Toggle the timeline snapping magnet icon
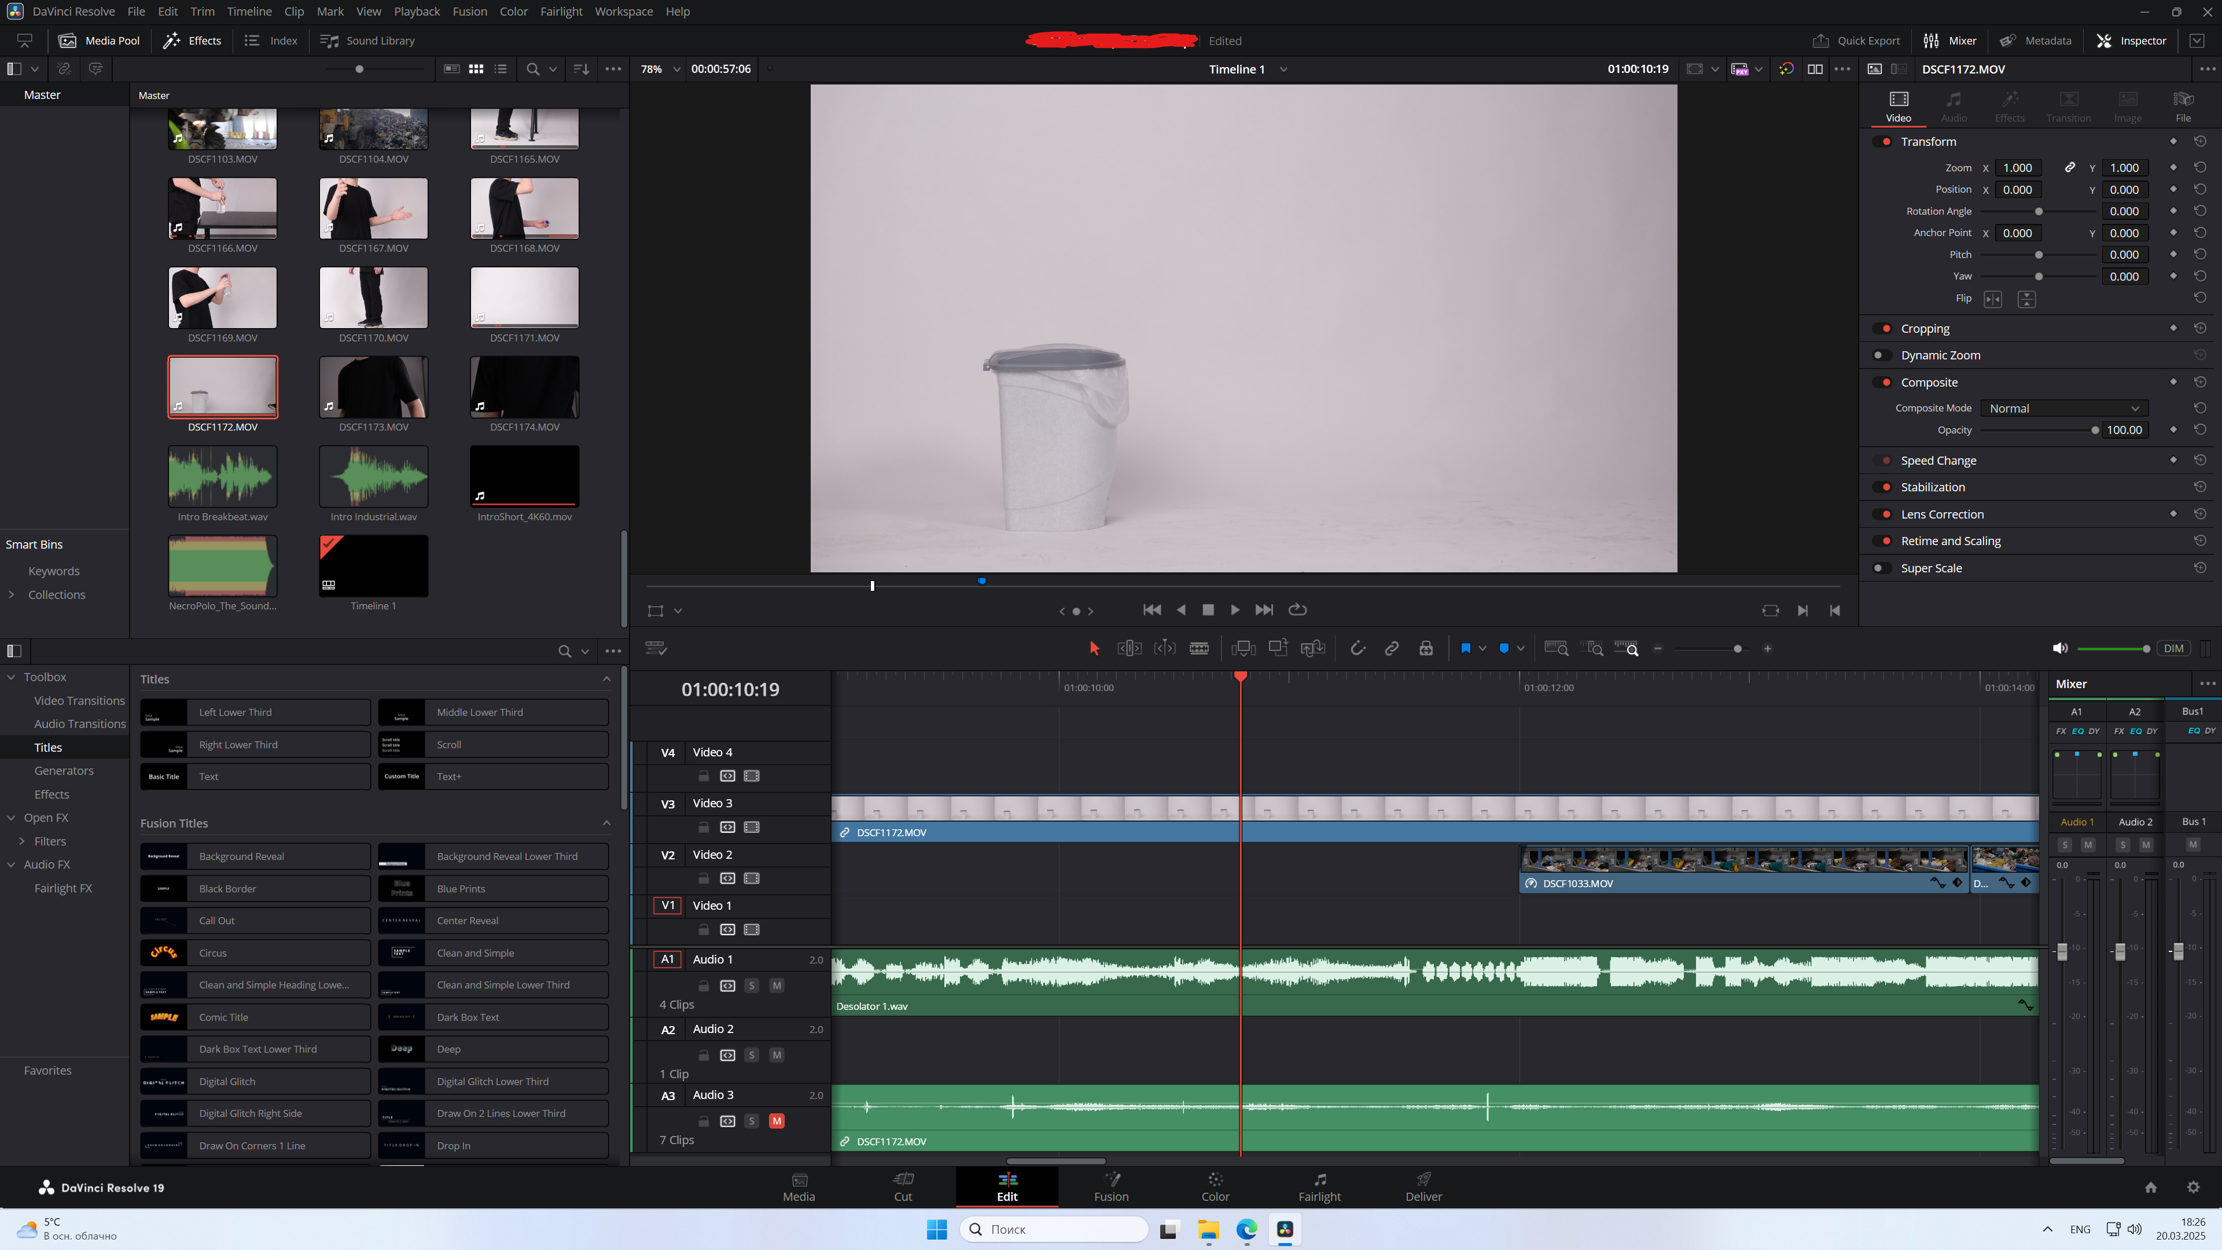This screenshot has width=2222, height=1250. 1358,649
